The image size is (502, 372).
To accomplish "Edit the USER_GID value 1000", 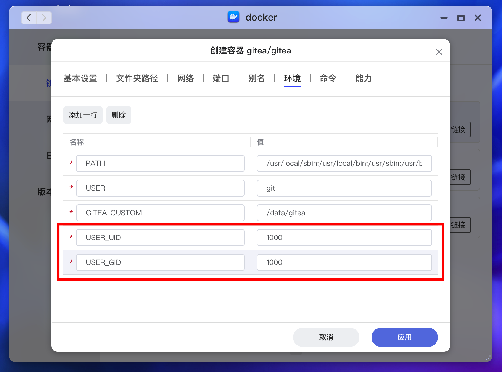I will (x=344, y=262).
